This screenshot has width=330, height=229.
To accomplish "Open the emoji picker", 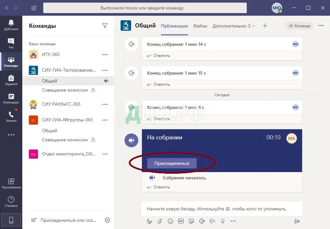I will pyautogui.click(x=170, y=221).
